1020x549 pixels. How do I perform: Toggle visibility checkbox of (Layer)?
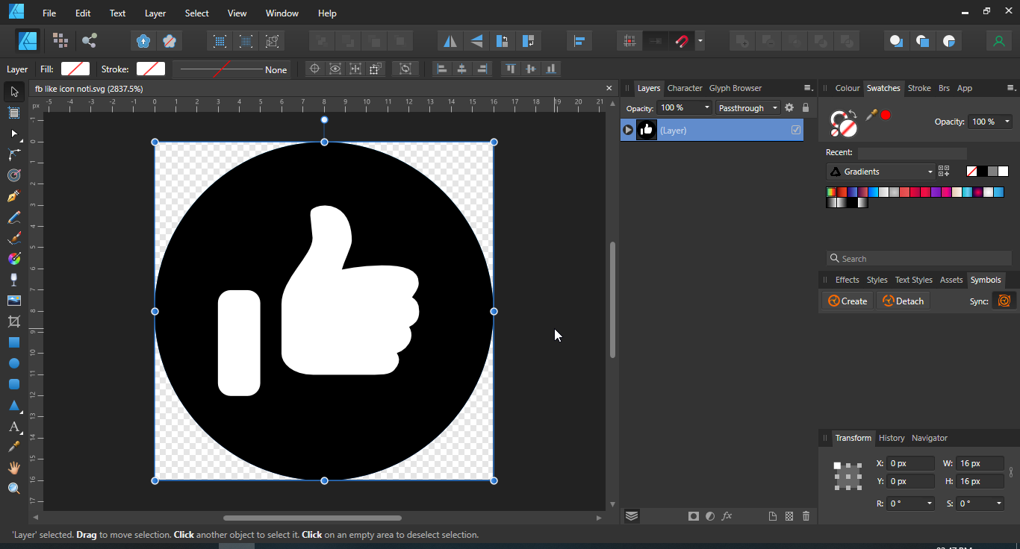pos(796,130)
